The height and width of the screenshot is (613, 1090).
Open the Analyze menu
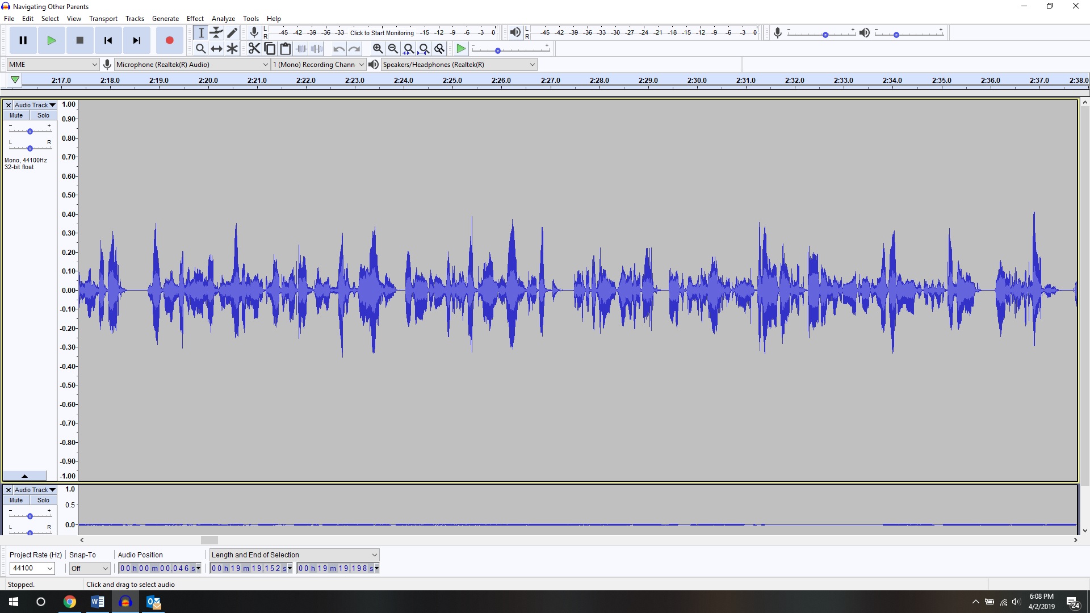pos(223,19)
